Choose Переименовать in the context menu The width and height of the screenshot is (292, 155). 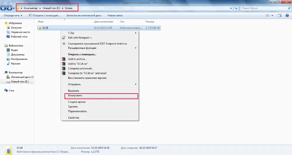[x=100, y=111]
